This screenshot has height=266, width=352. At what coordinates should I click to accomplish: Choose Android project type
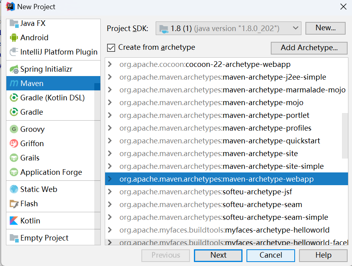(x=53, y=37)
